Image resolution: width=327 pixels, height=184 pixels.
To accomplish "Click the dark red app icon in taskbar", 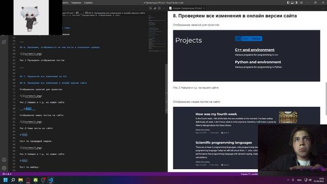I will (28, 180).
